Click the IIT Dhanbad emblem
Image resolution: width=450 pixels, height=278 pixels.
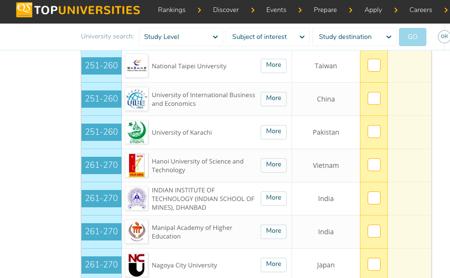136,199
